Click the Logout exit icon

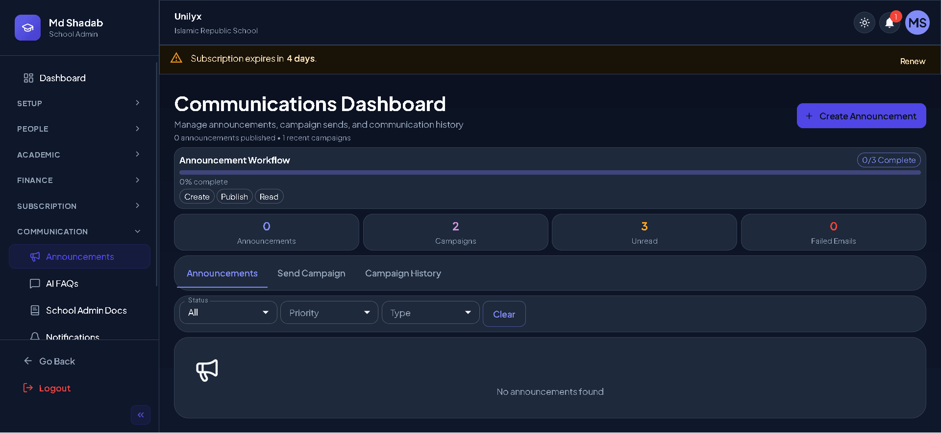[x=28, y=388]
